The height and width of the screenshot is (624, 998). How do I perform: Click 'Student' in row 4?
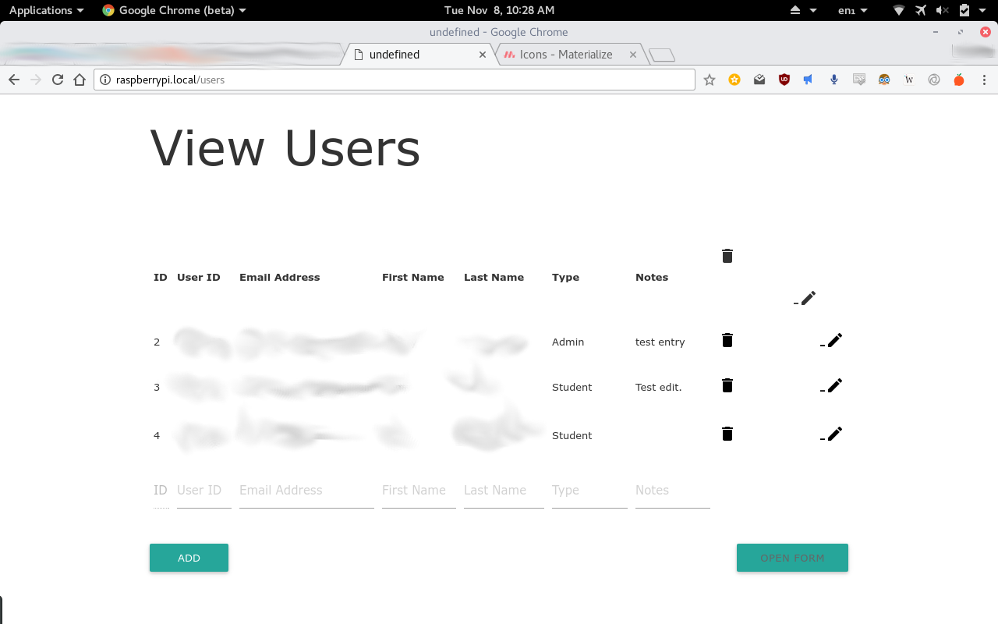(572, 435)
